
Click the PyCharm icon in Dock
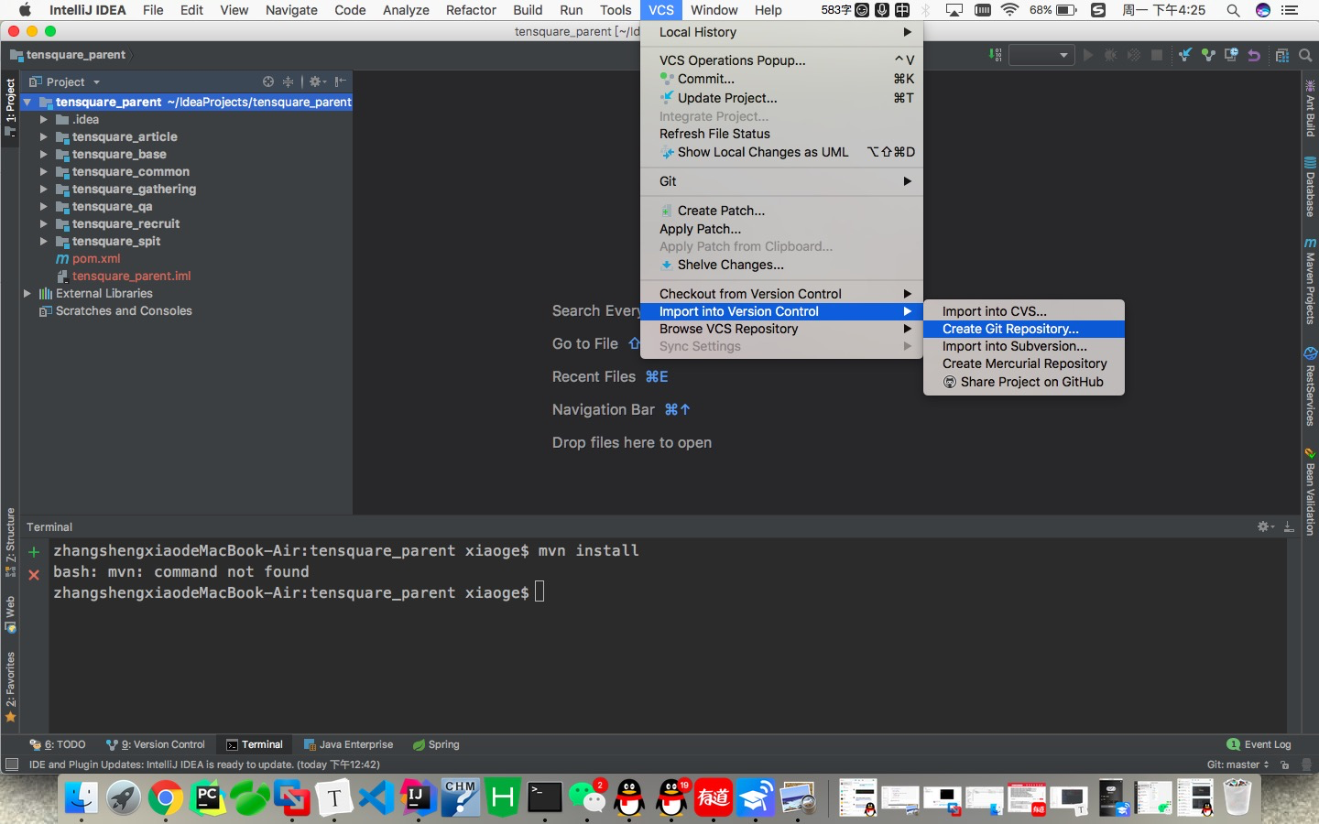tap(208, 798)
